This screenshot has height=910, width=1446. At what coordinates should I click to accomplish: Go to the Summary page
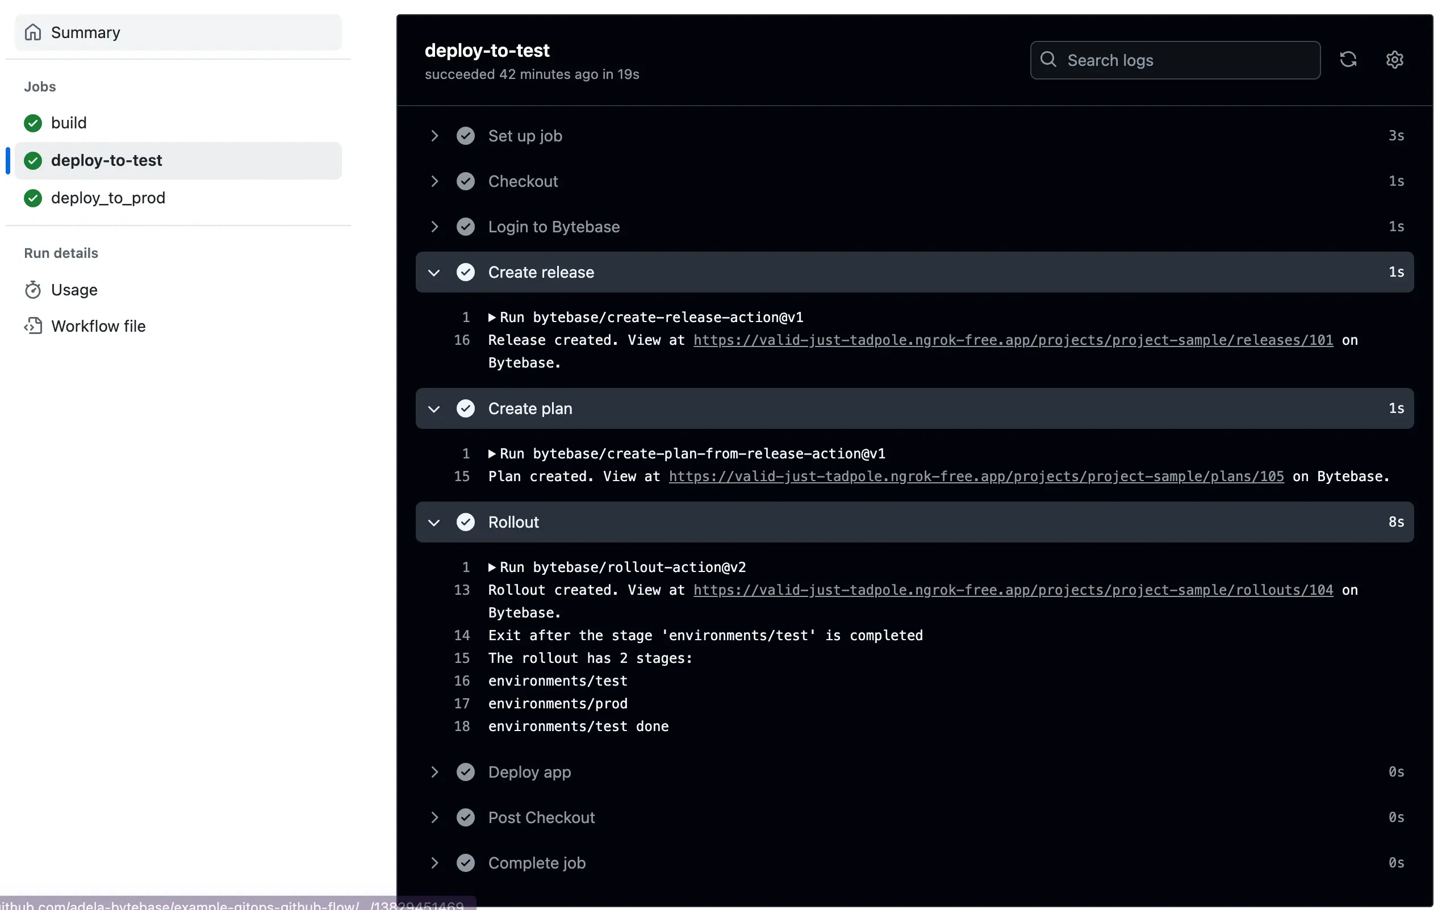pos(86,32)
